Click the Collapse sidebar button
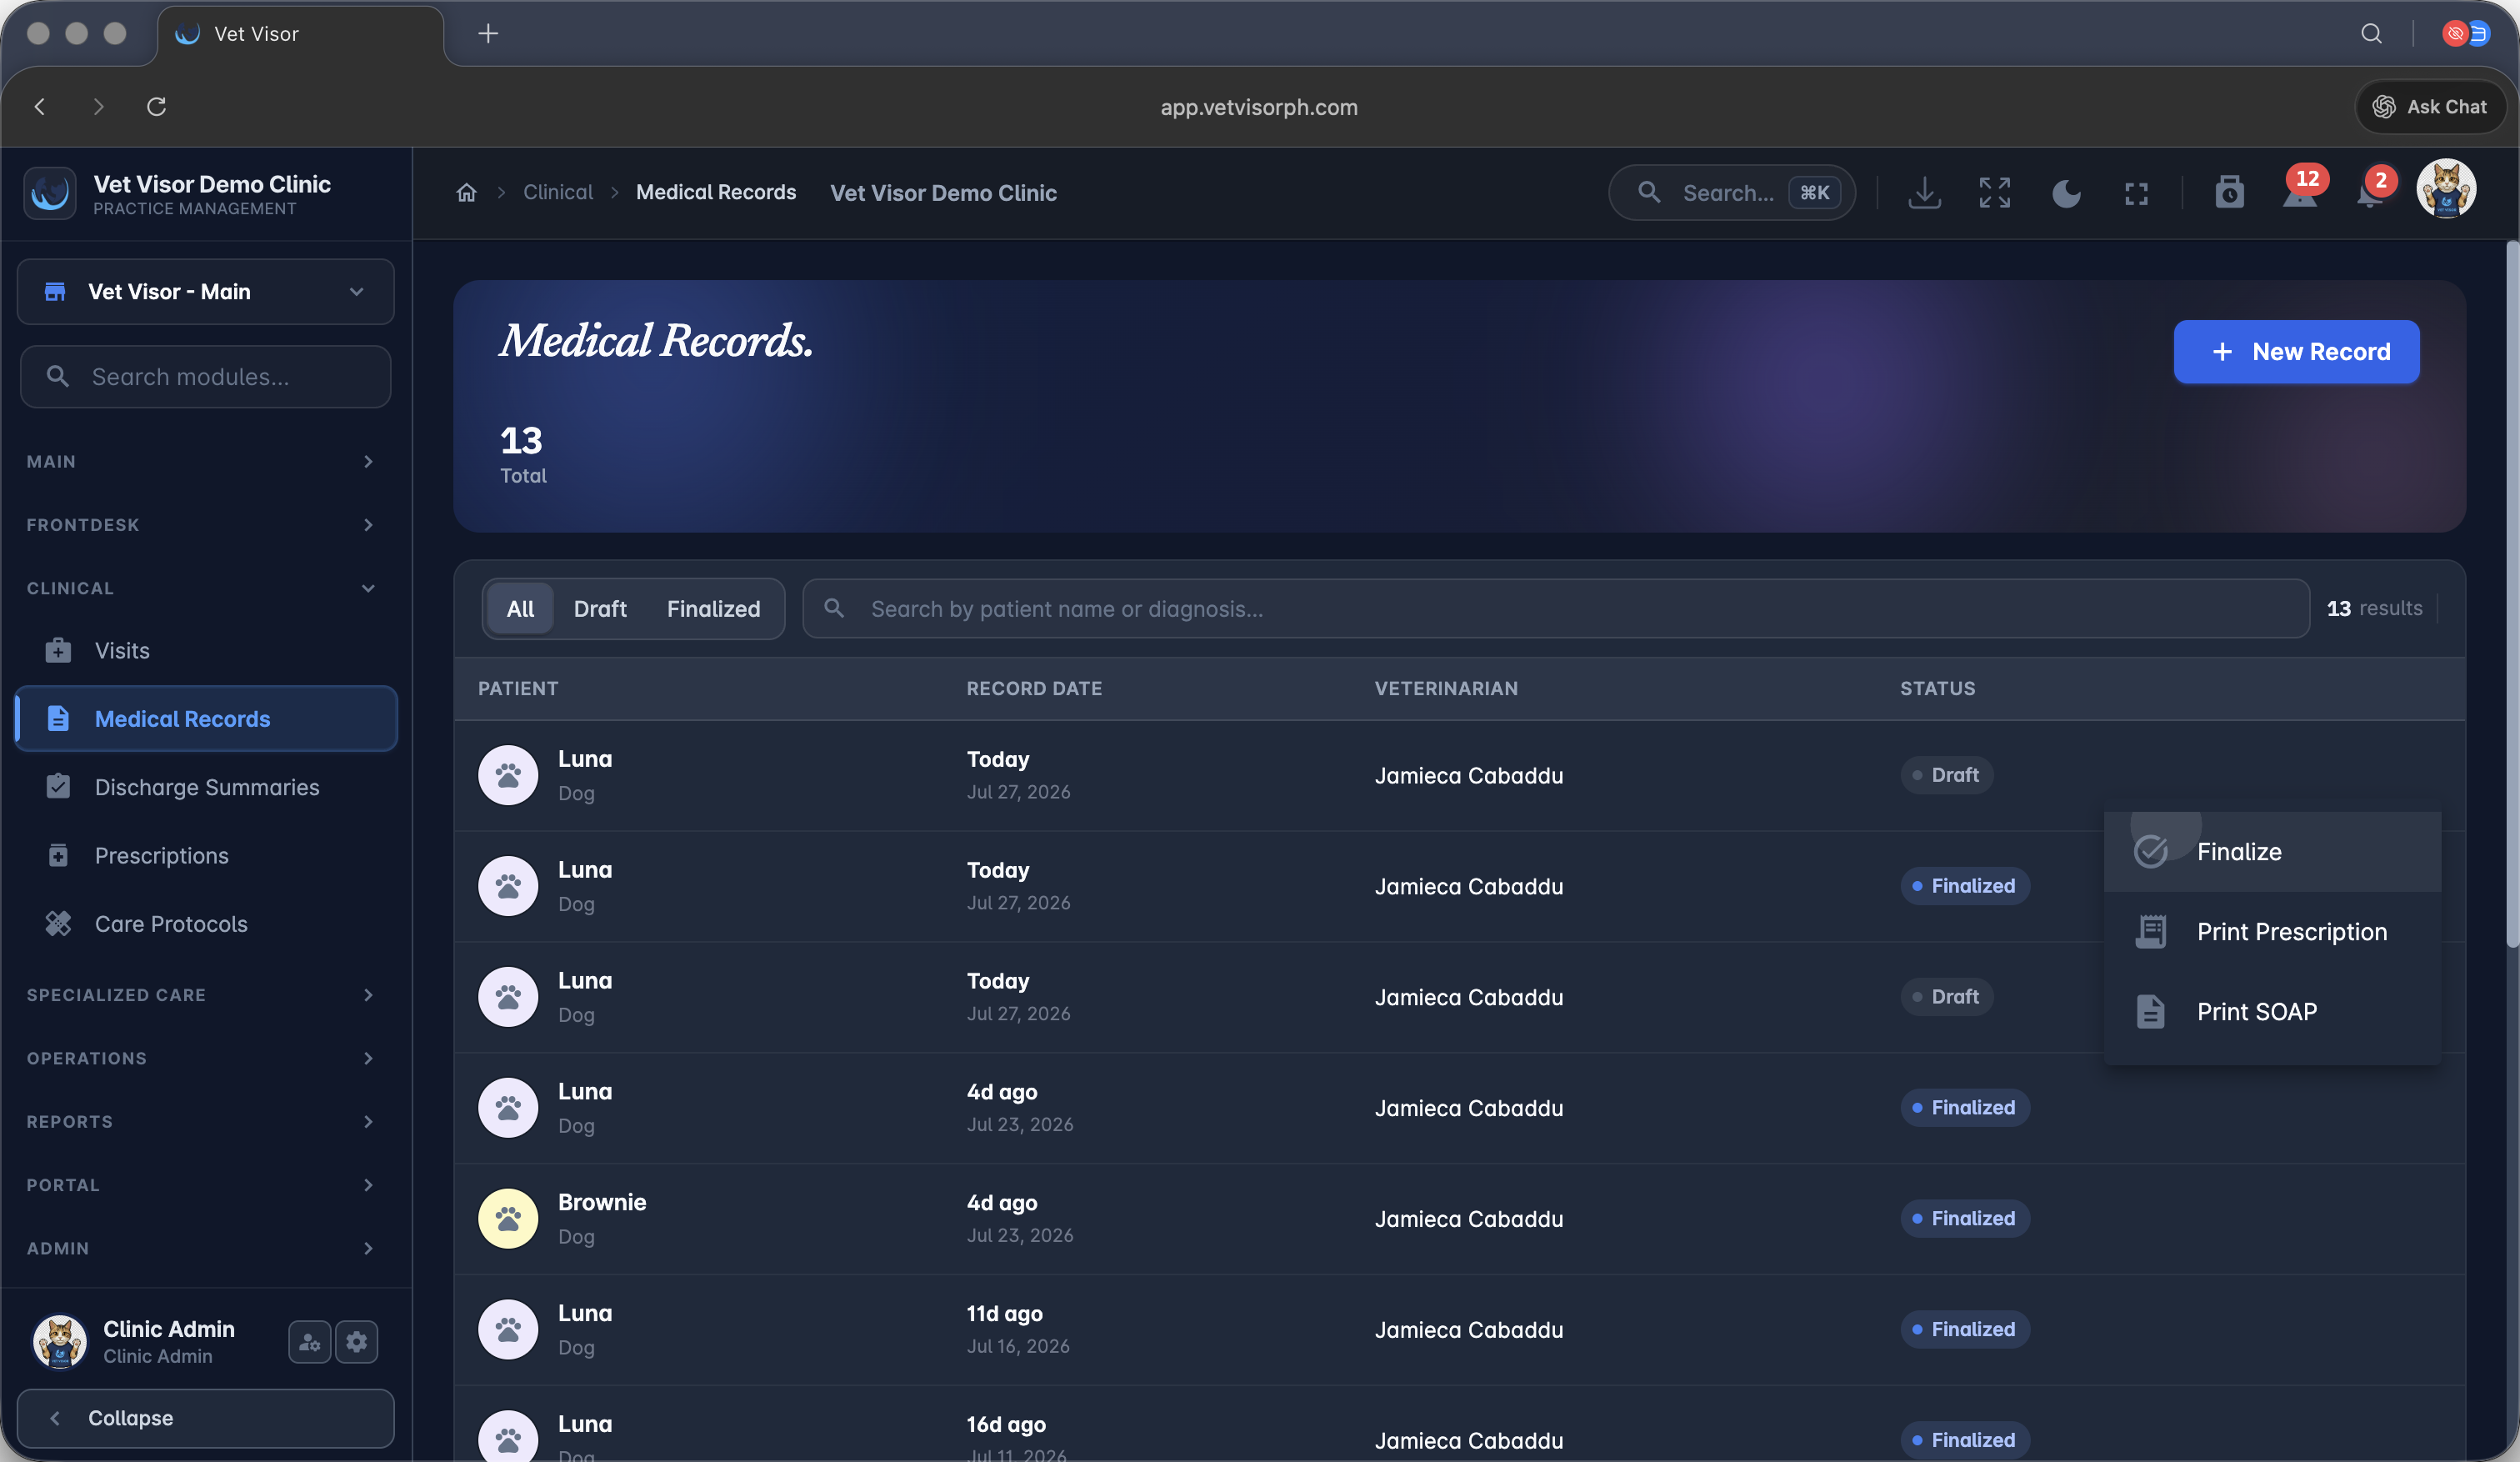Image resolution: width=2520 pixels, height=1462 pixels. tap(206, 1417)
